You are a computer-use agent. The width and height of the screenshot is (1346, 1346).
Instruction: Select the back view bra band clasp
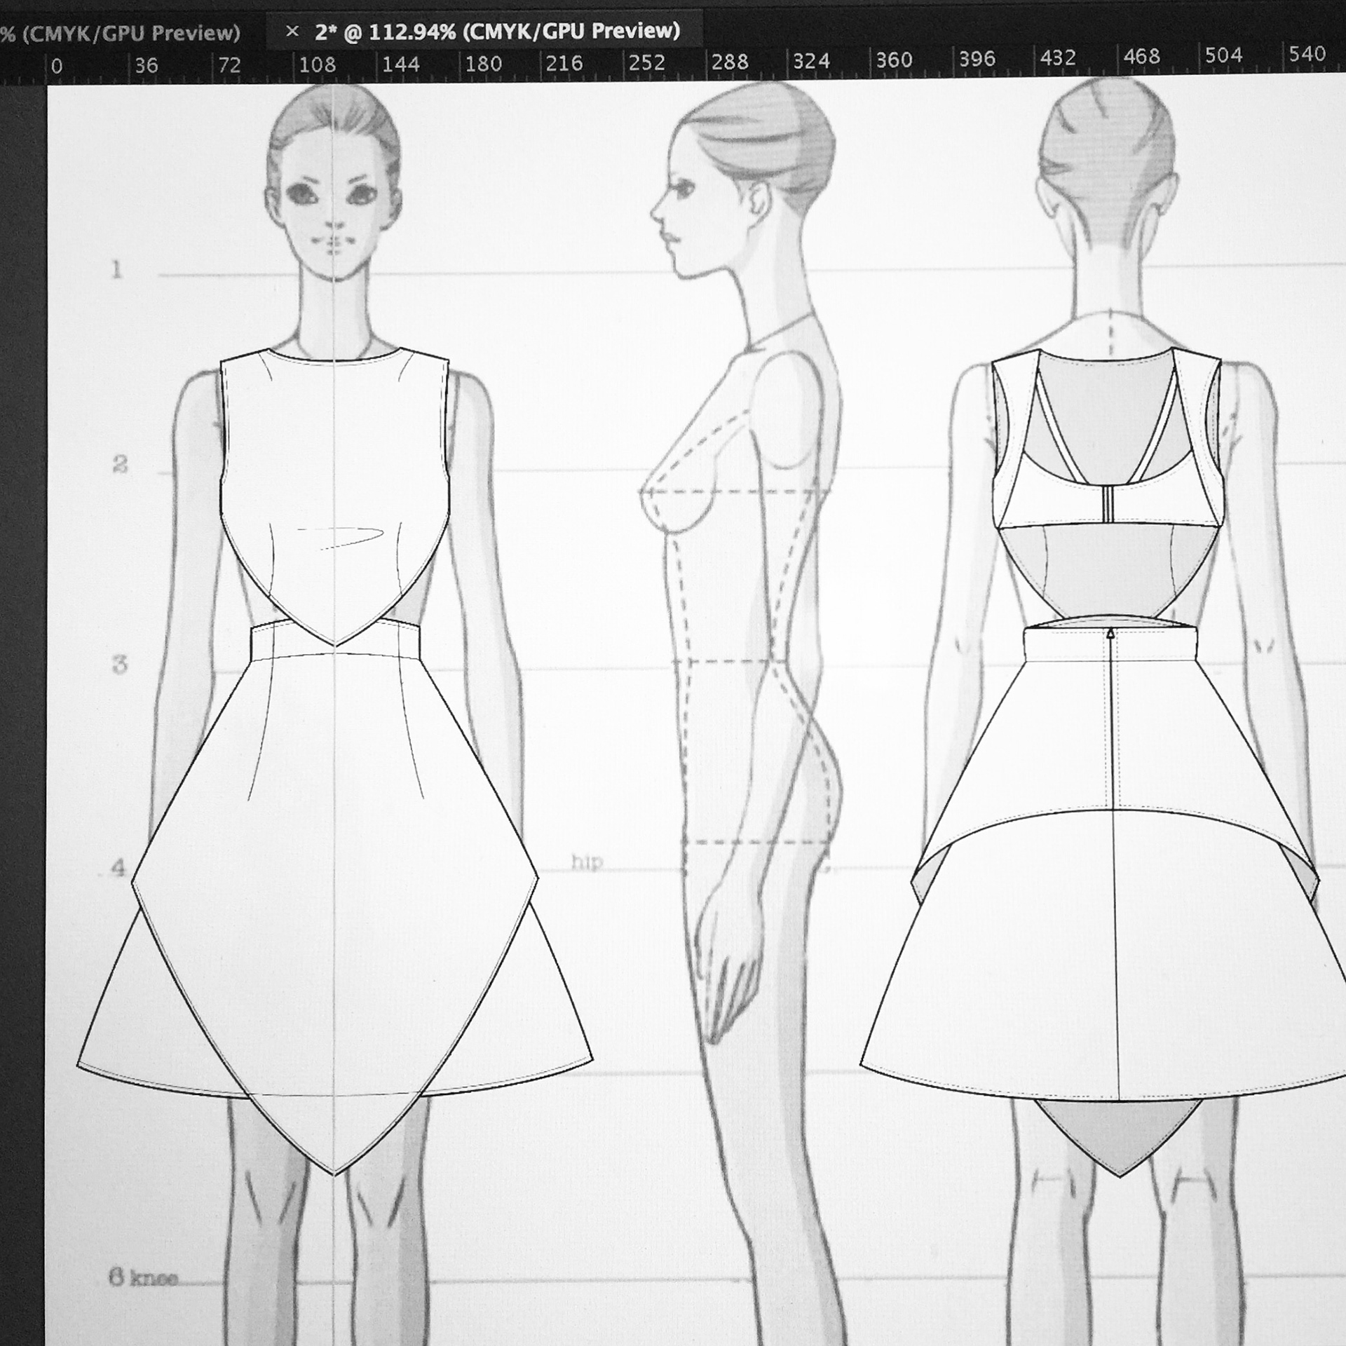pos(1109,503)
